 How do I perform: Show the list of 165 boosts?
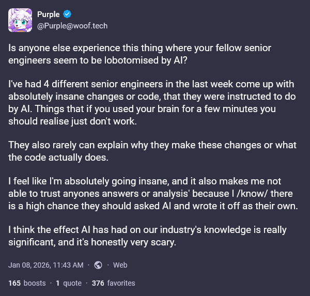tap(27, 283)
